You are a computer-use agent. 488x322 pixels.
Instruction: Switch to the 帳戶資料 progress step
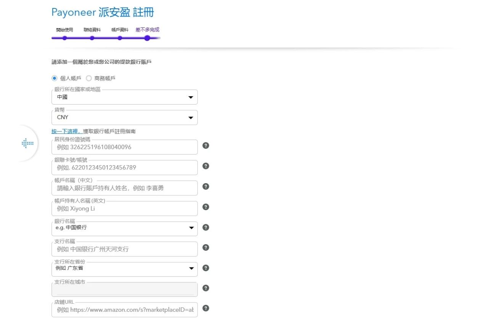(x=119, y=38)
